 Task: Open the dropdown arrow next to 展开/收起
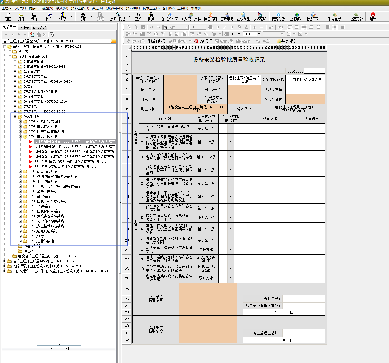click(x=129, y=16)
